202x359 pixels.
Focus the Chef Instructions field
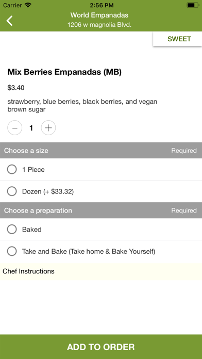101,271
